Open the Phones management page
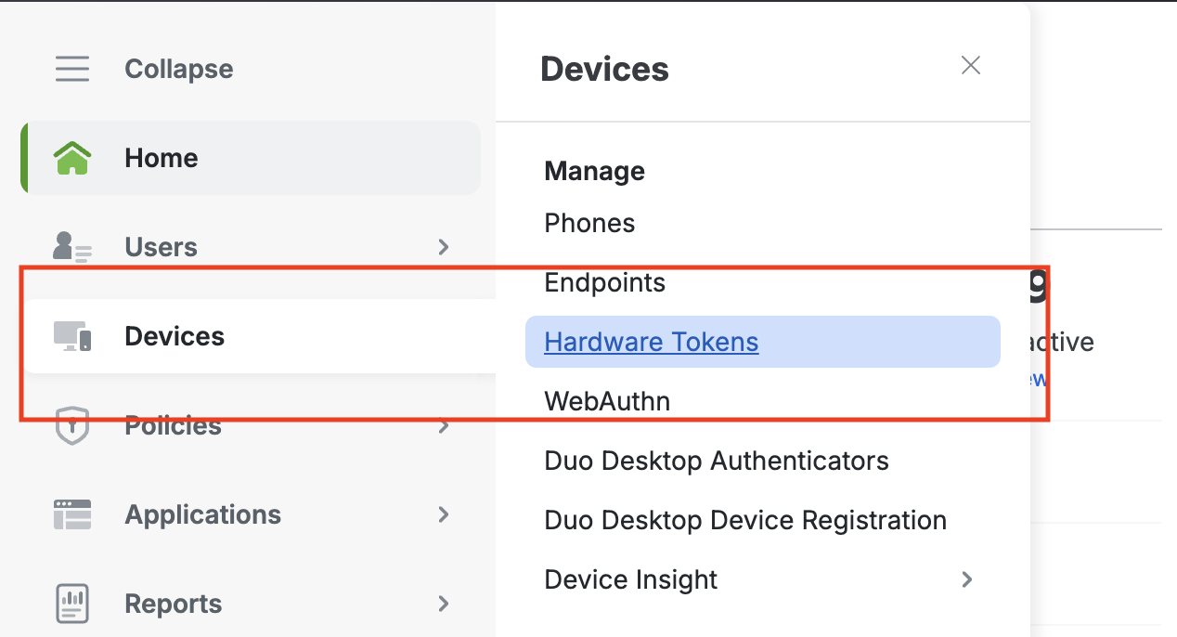Image resolution: width=1177 pixels, height=637 pixels. 589,223
